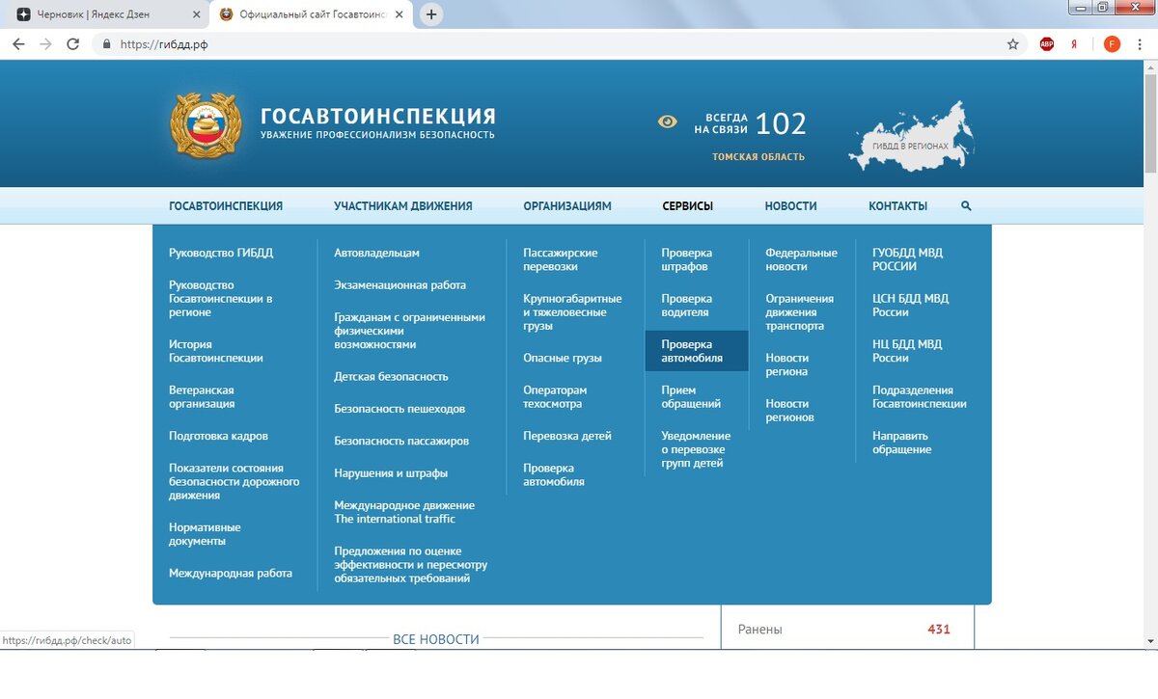Click the site search magnifier icon
Image resolution: width=1158 pixels, height=699 pixels.
click(966, 206)
